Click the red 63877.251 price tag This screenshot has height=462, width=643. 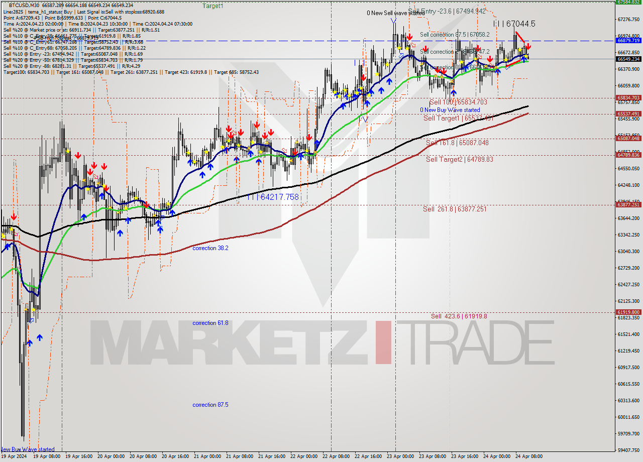[628, 205]
